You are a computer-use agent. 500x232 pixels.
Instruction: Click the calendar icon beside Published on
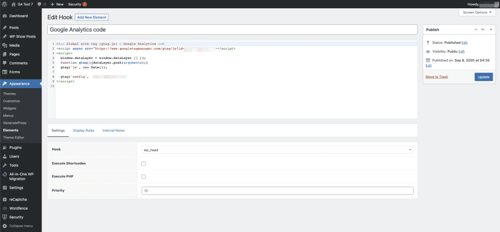pyautogui.click(x=428, y=60)
